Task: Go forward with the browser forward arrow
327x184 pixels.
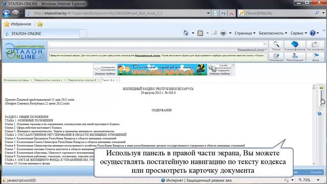Action: [15, 13]
